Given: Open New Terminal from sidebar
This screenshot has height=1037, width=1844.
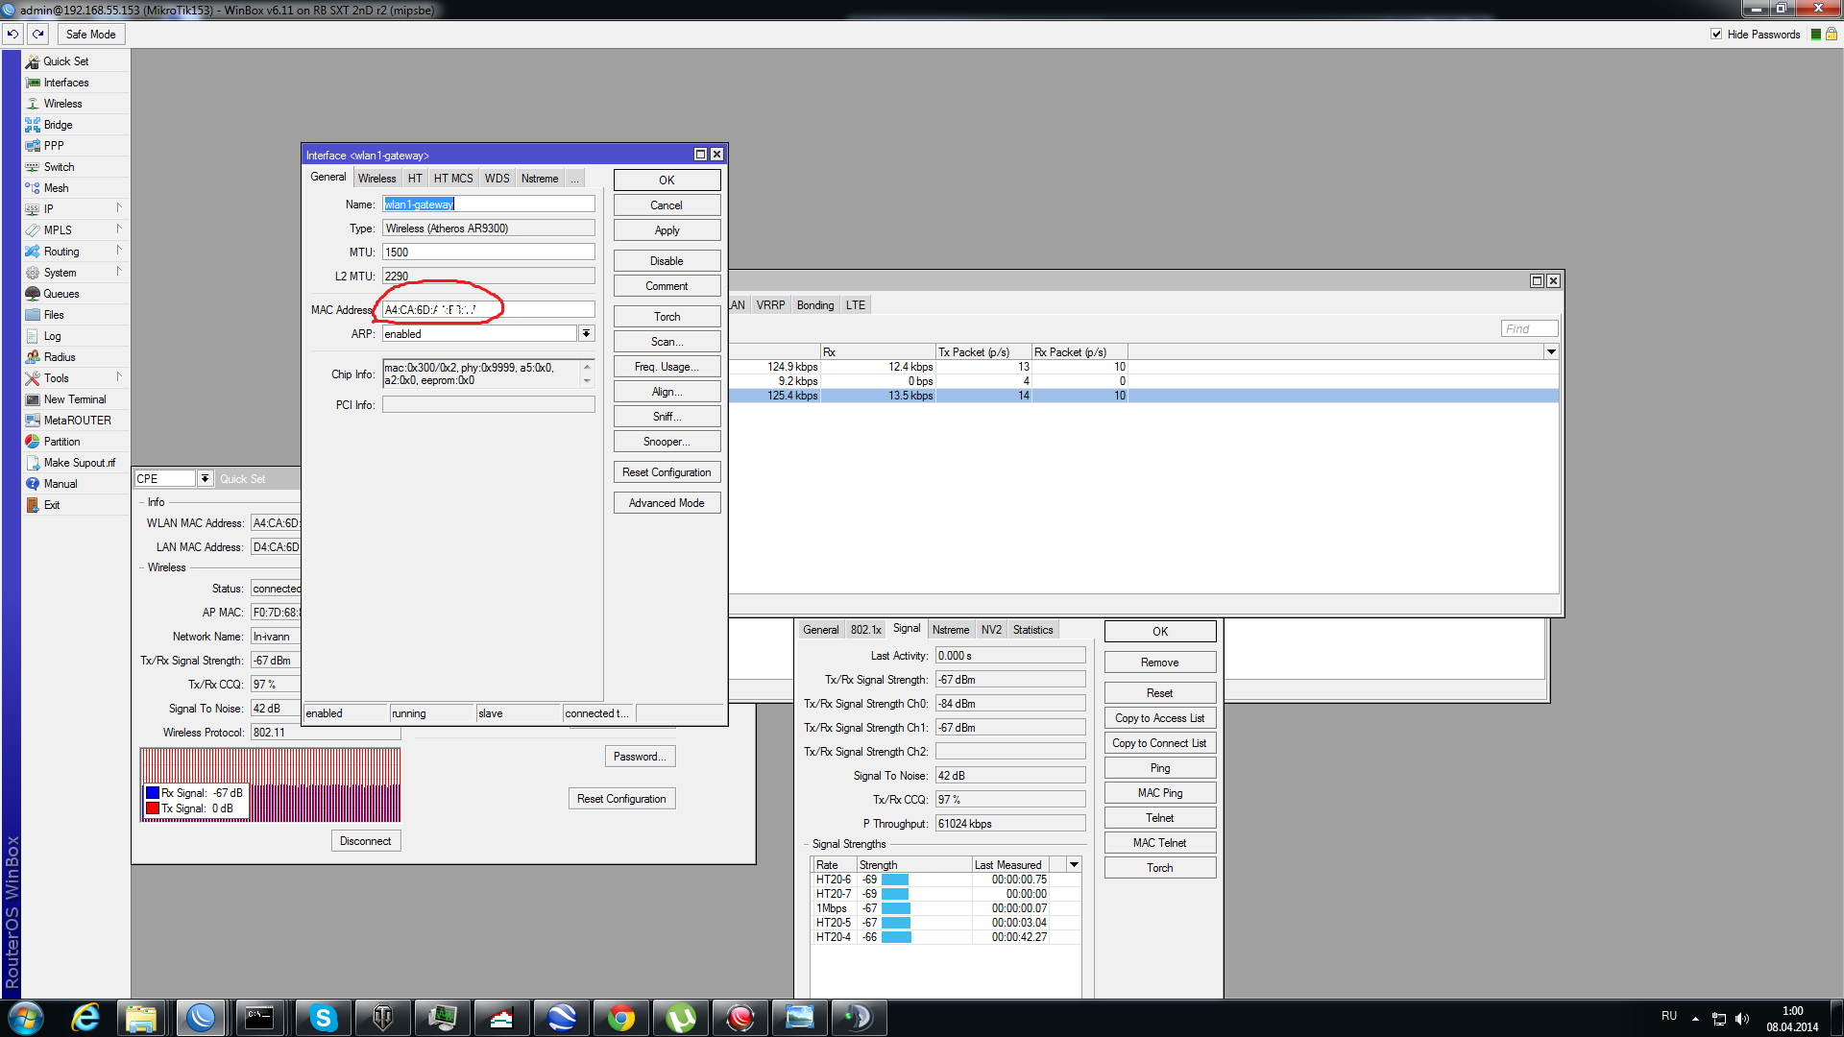Looking at the screenshot, I should coord(74,399).
